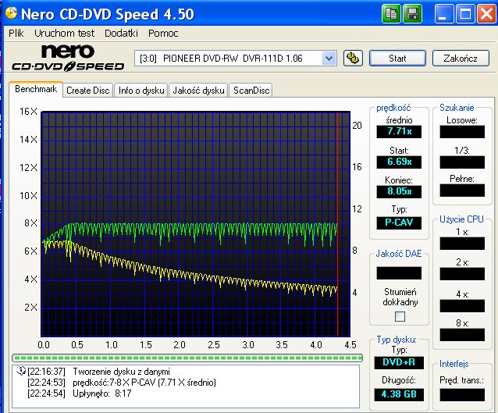This screenshot has width=498, height=413.
Task: Click the Koniec speed value 8.05x
Action: point(399,191)
